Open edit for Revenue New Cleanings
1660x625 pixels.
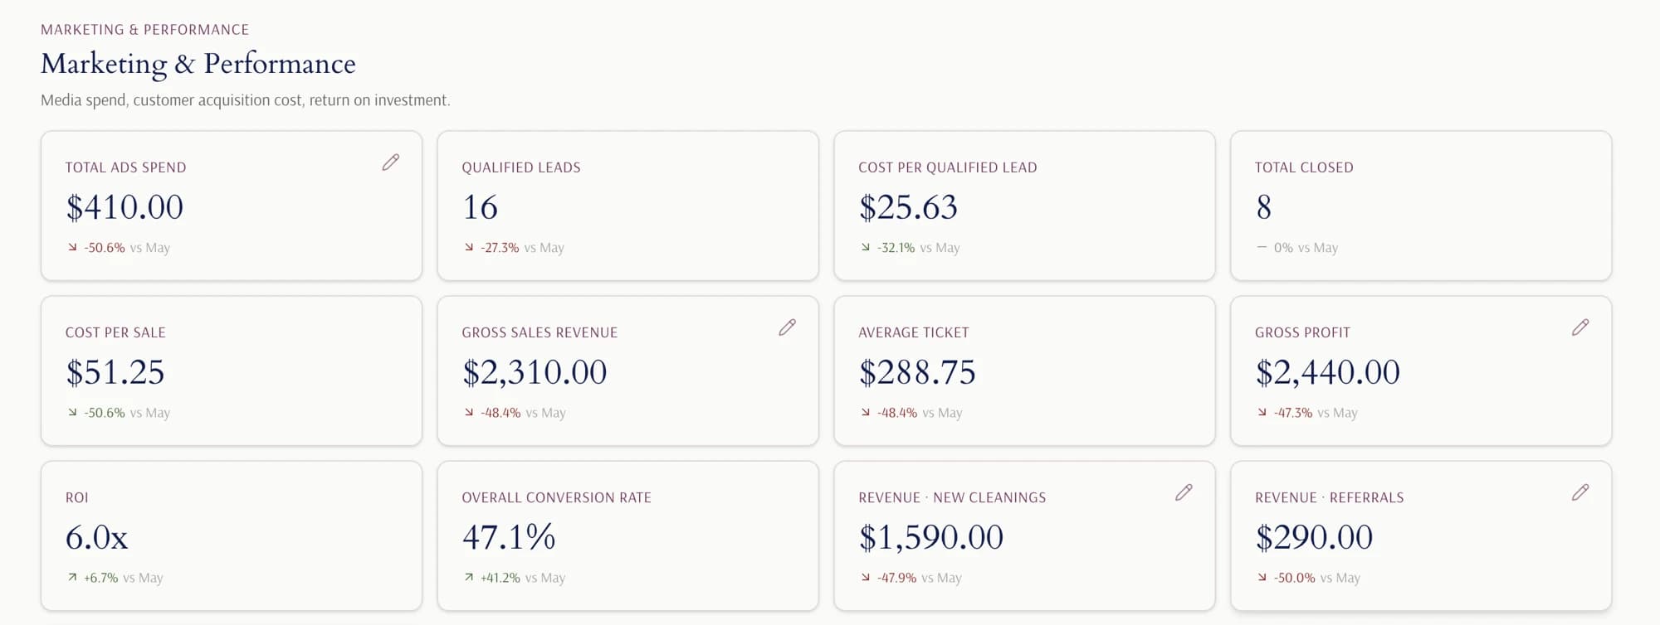(x=1184, y=492)
